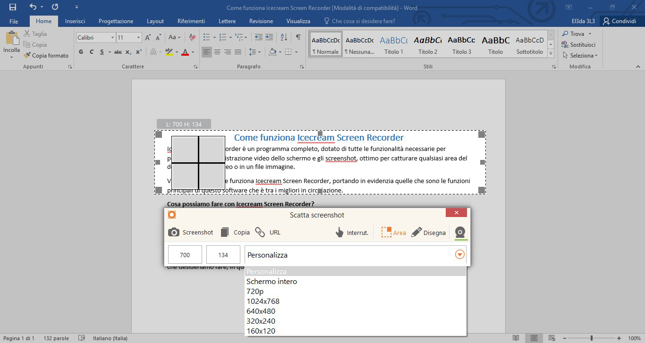Viewport: 645px width, 343px height.
Task: Open the font name Calibri dropdown
Action: [x=112, y=37]
